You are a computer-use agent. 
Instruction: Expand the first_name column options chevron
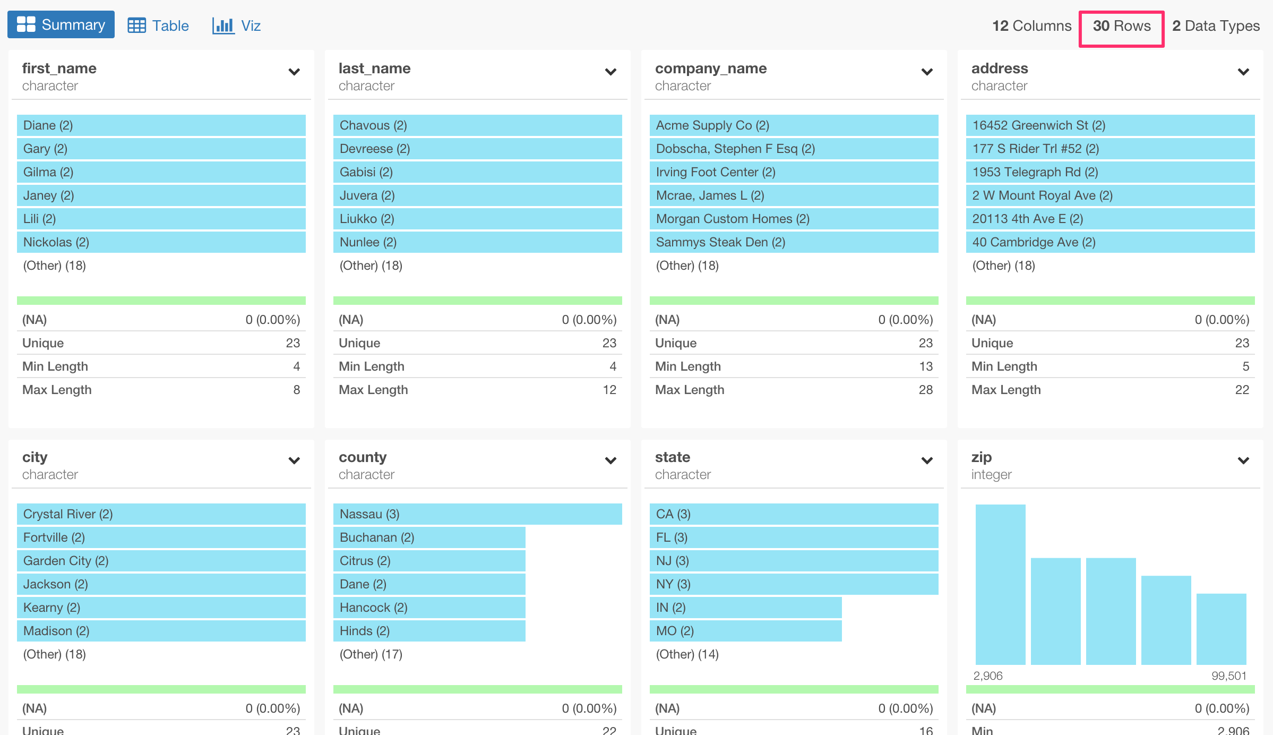coord(294,73)
